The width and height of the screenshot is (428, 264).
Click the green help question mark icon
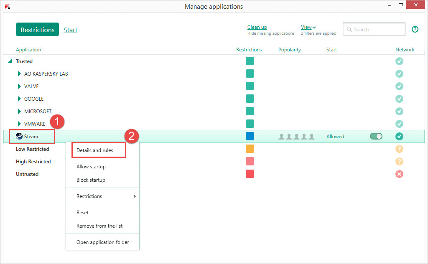tap(415, 29)
